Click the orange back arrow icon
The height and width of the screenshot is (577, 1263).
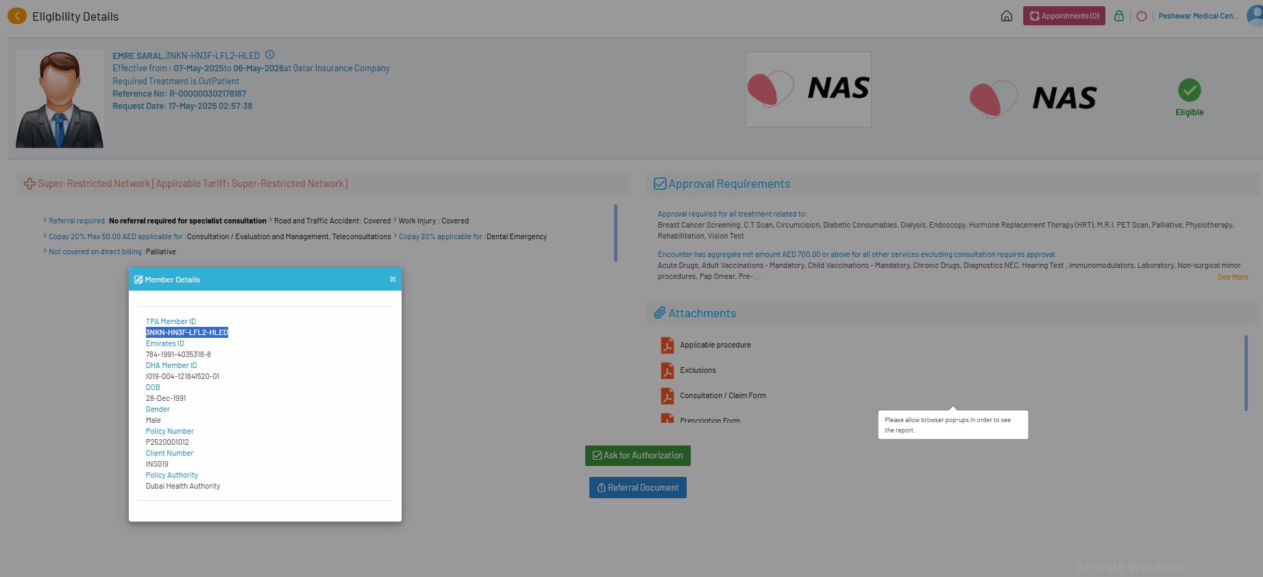(x=17, y=16)
